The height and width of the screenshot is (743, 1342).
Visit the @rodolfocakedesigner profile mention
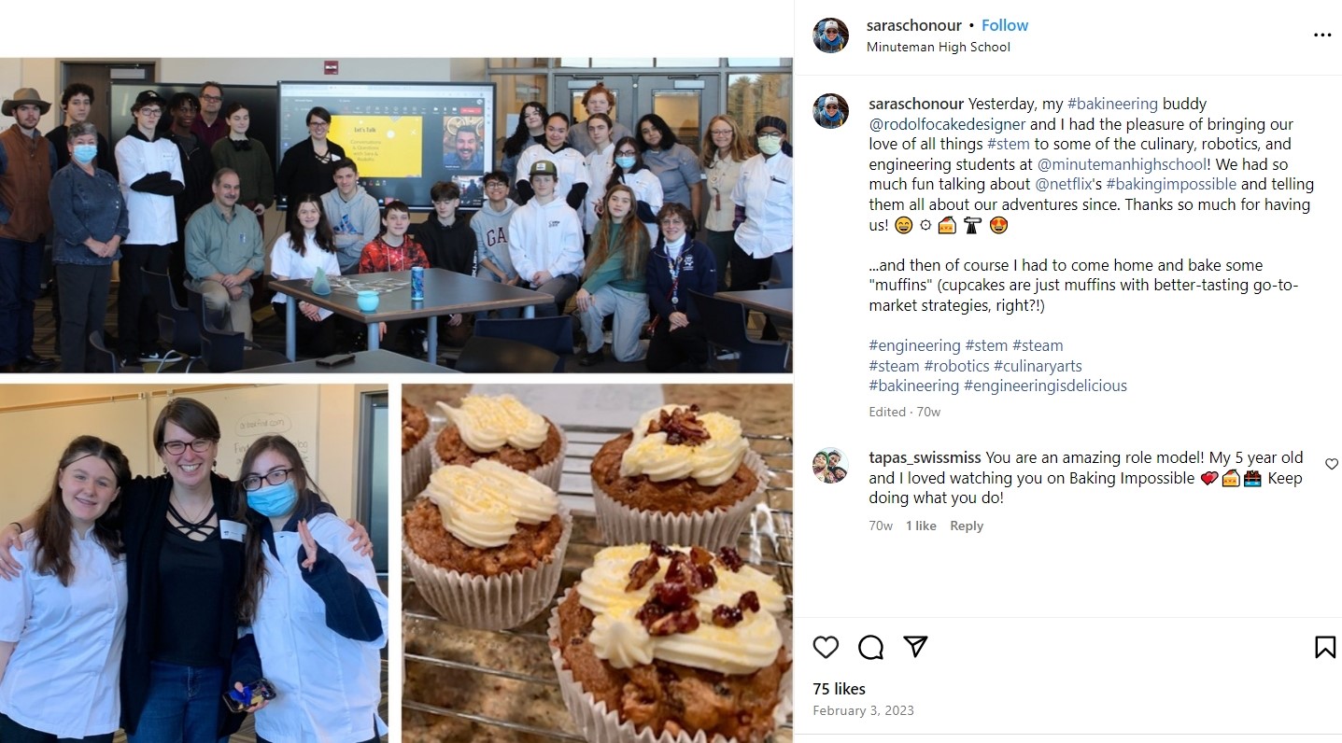pos(947,124)
